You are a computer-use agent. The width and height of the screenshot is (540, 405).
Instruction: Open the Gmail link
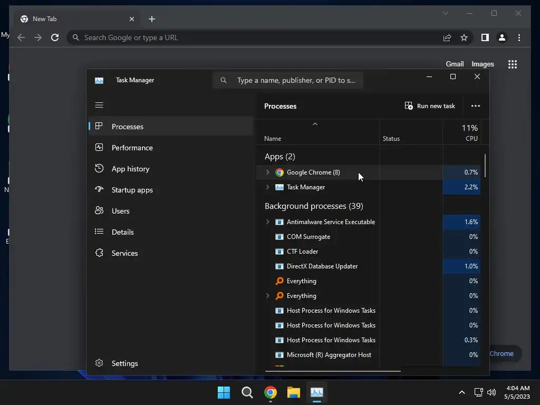(455, 64)
